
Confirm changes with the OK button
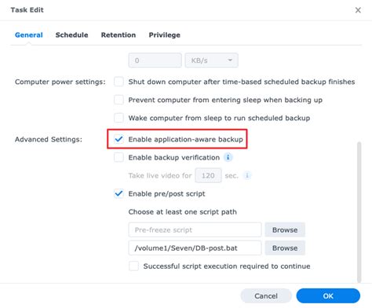(328, 296)
